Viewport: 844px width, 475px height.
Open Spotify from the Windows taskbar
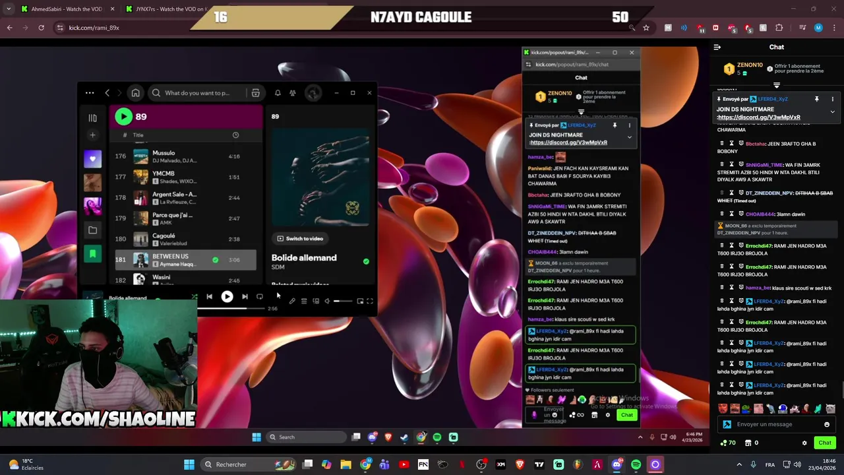pyautogui.click(x=636, y=464)
